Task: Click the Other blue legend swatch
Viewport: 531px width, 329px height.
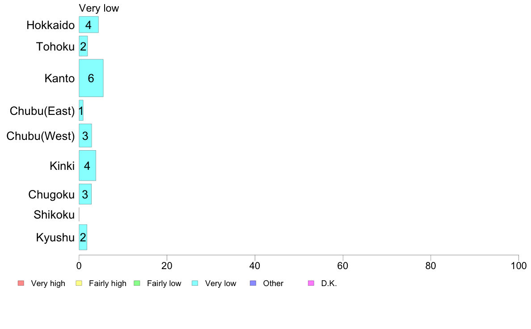Action: 253,283
